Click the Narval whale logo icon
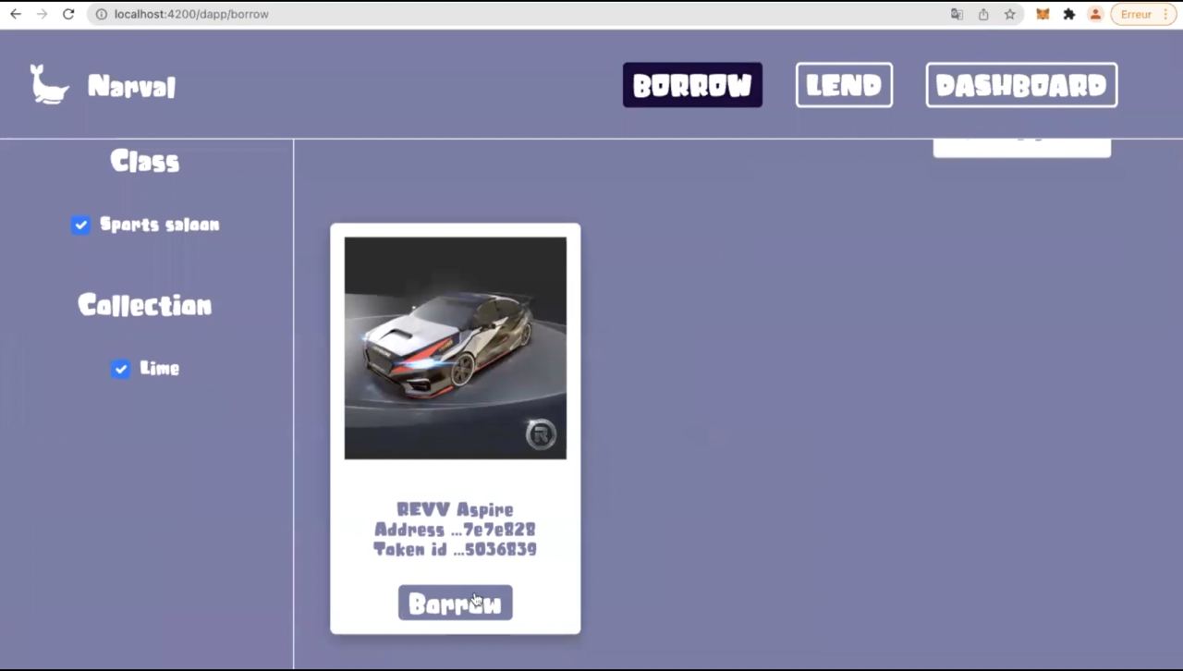Screen dimensions: 1183x671 [49, 85]
